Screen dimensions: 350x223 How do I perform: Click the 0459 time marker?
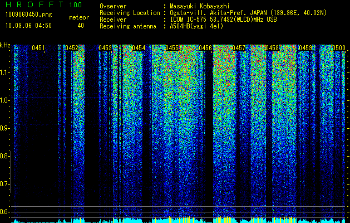click(305, 48)
